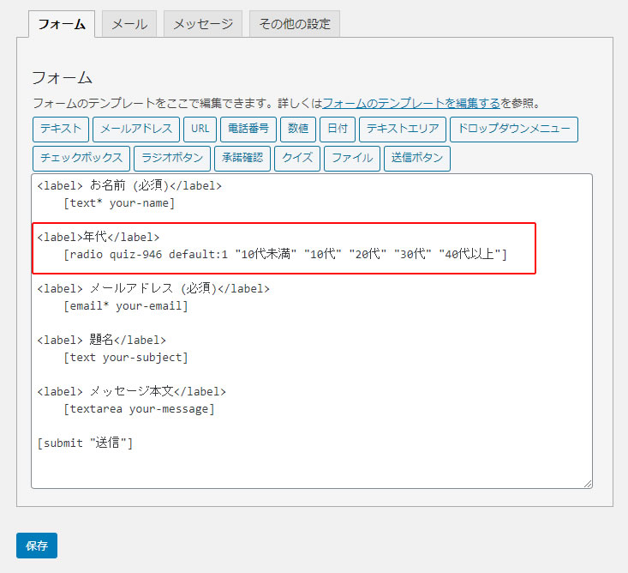Select the フォーム tab
The height and width of the screenshot is (573, 628).
coord(62,24)
